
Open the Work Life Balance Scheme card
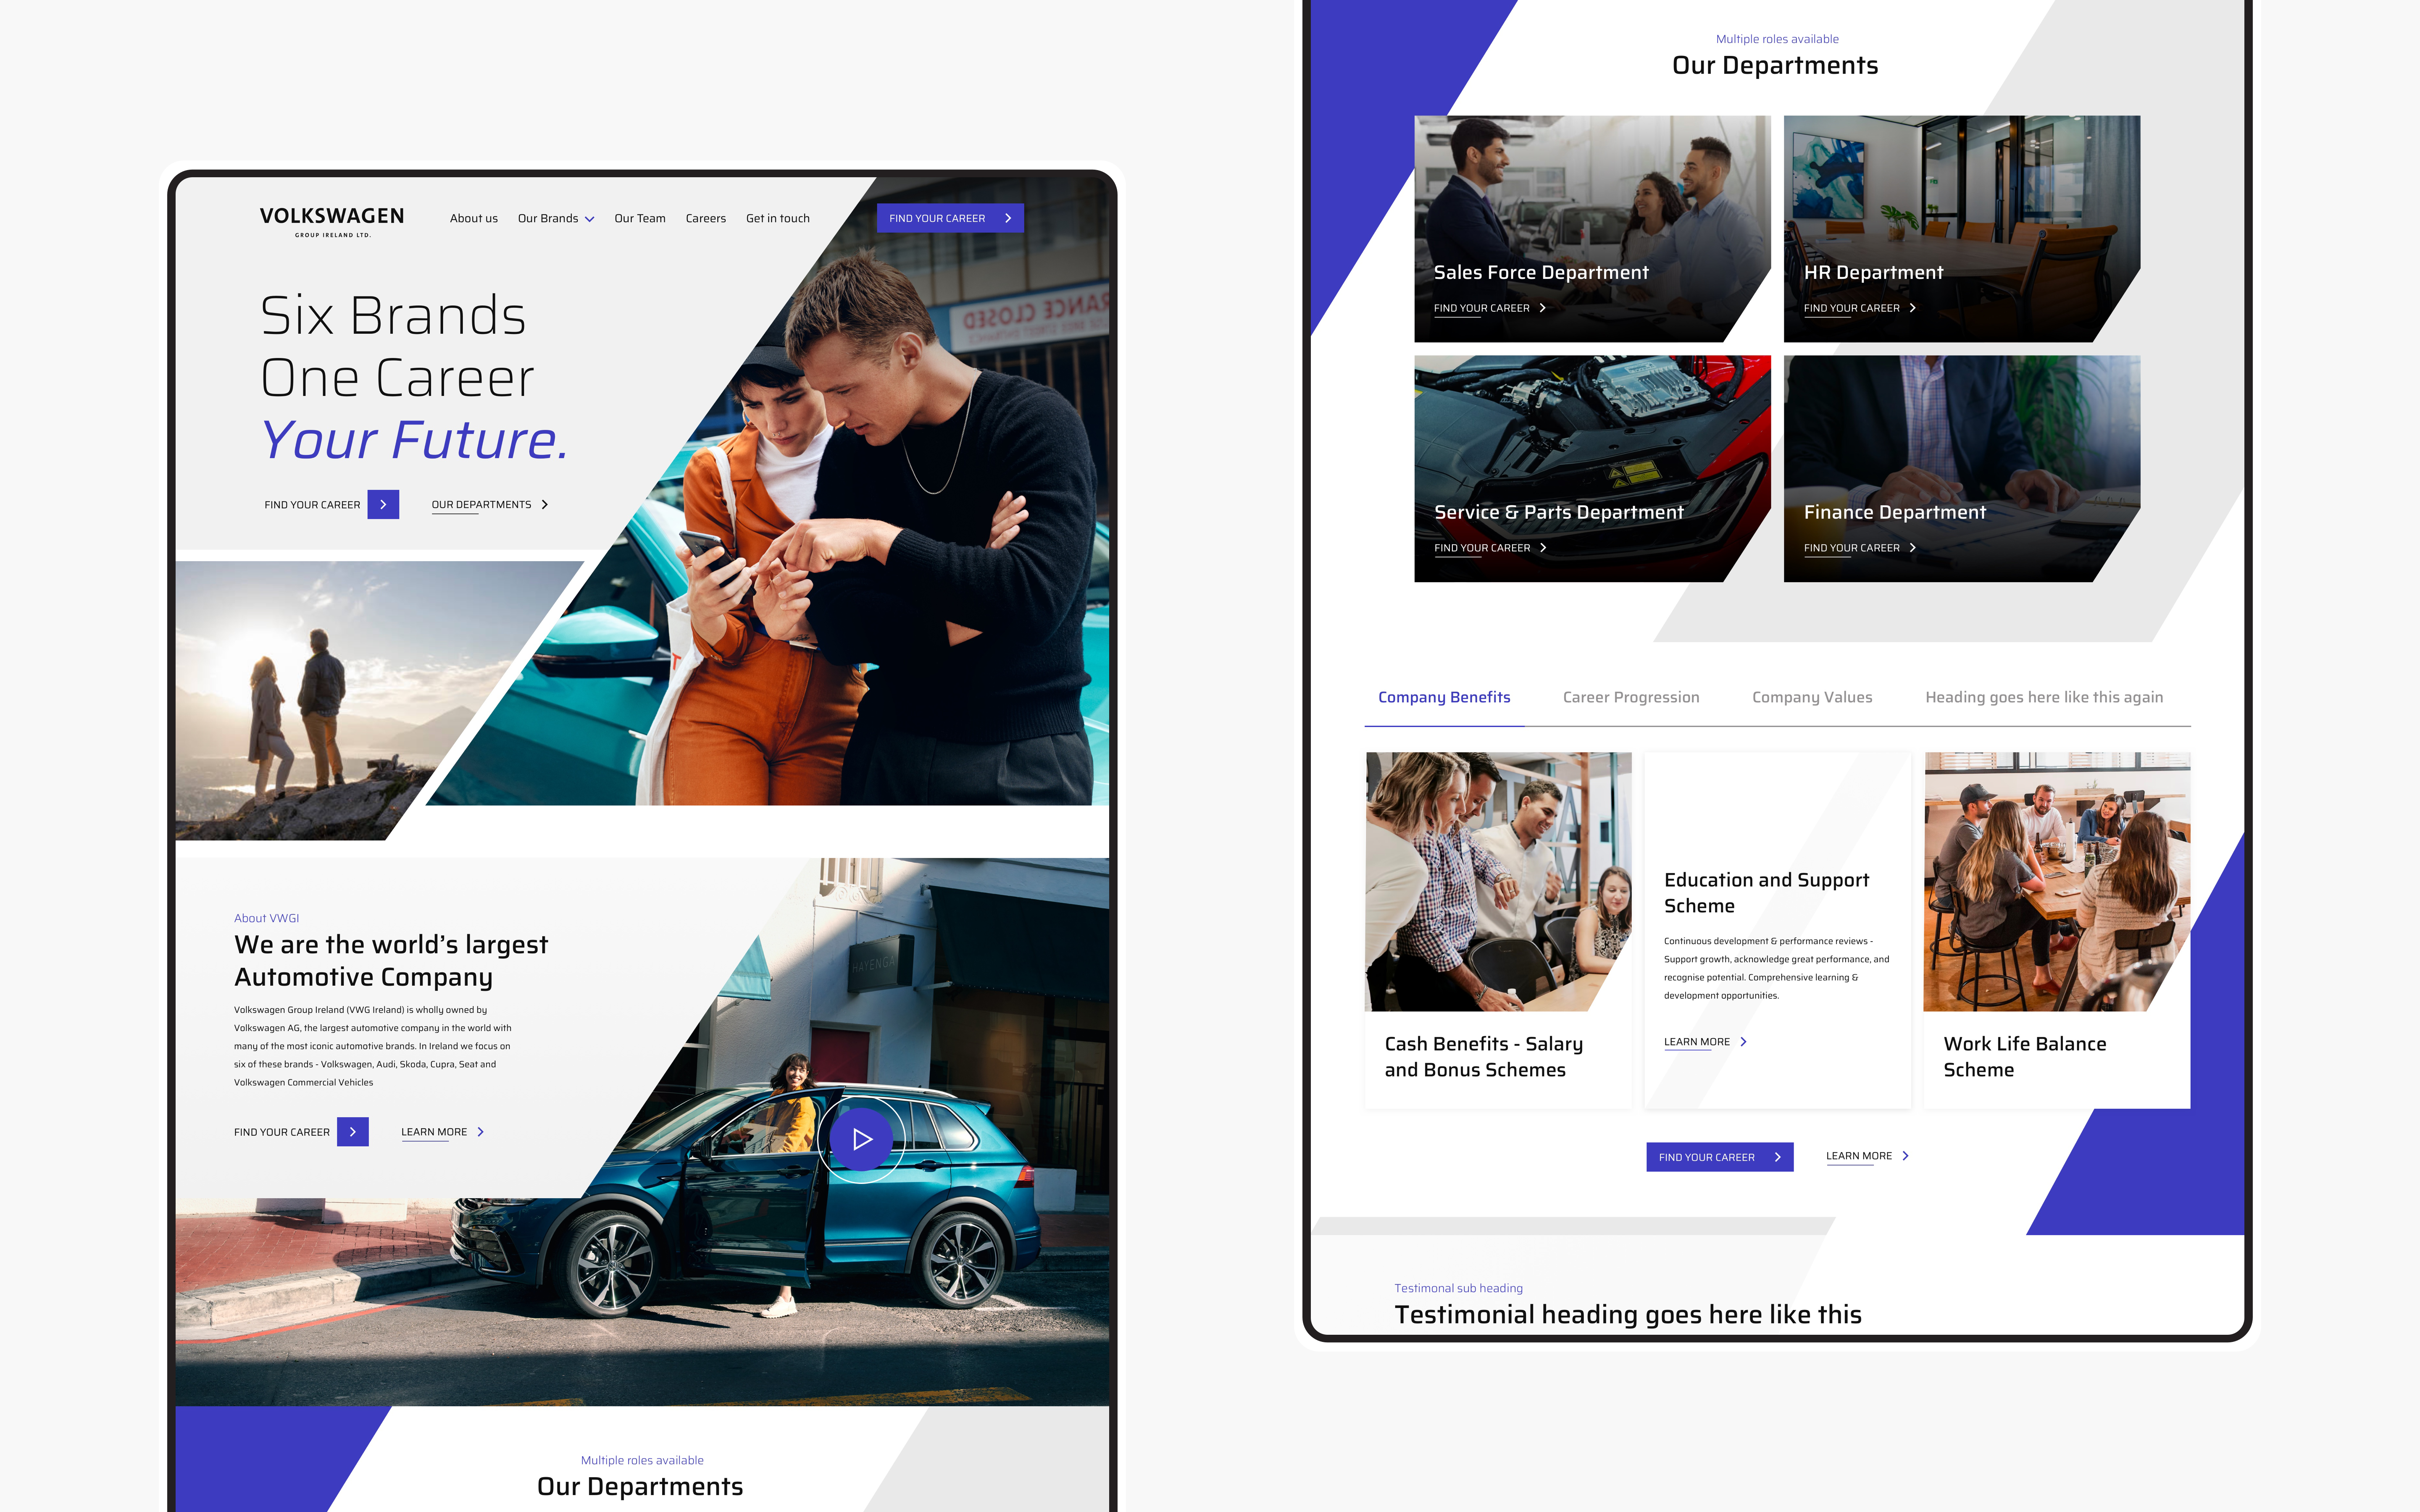2056,930
